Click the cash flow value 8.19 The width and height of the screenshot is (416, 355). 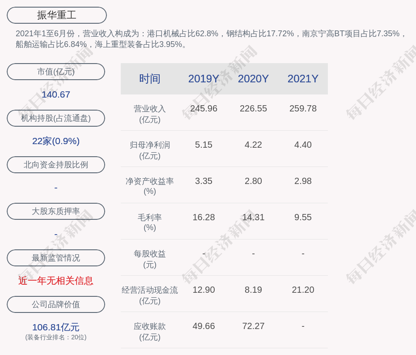pos(253,290)
